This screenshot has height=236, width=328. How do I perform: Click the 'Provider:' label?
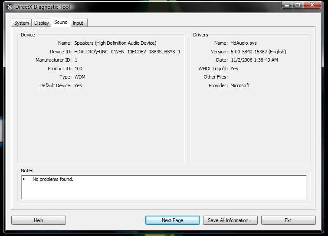tap(218, 85)
